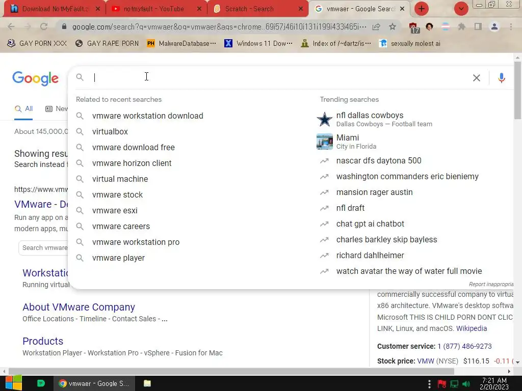The image size is (522, 391).
Task: Click the Chrome back arrow
Action: 11,26
